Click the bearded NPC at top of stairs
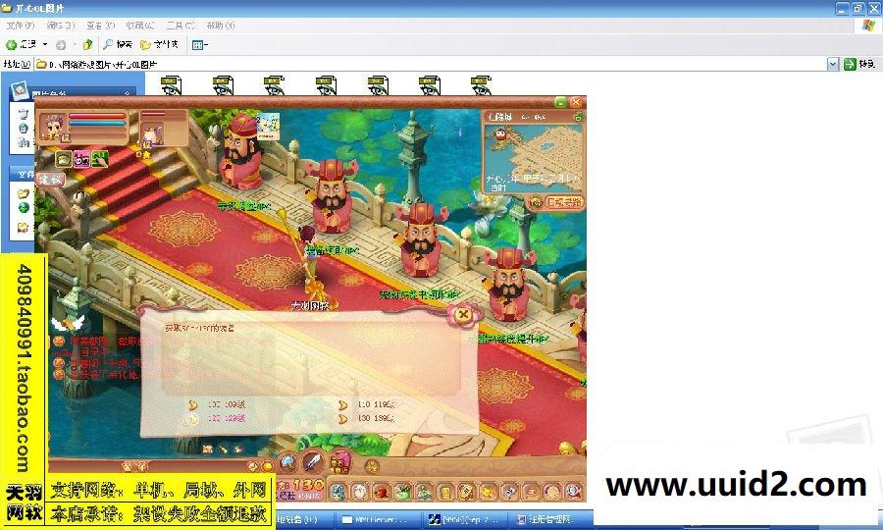 241,151
